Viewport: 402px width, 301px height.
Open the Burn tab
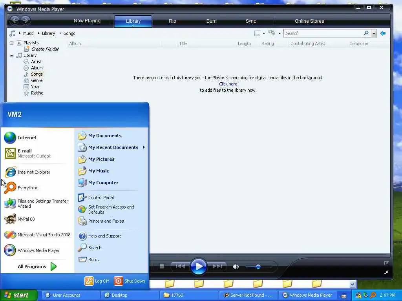pyautogui.click(x=212, y=21)
